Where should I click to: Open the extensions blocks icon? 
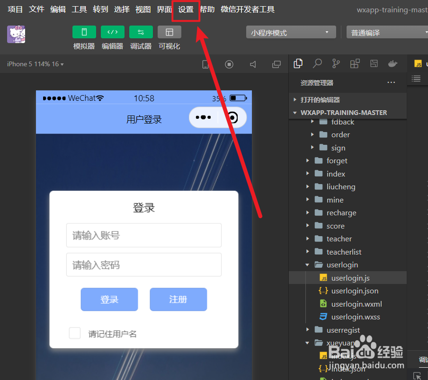pos(355,63)
